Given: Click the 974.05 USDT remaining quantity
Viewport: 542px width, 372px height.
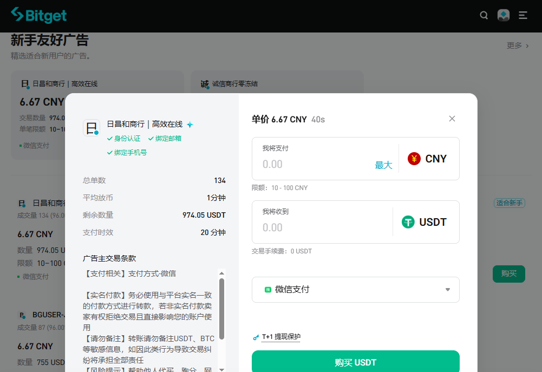Looking at the screenshot, I should pos(204,215).
